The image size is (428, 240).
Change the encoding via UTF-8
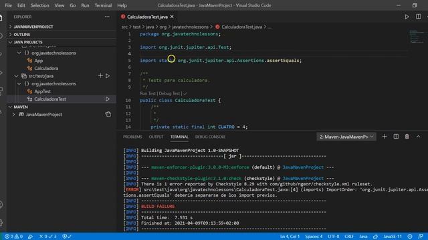(x=334, y=236)
